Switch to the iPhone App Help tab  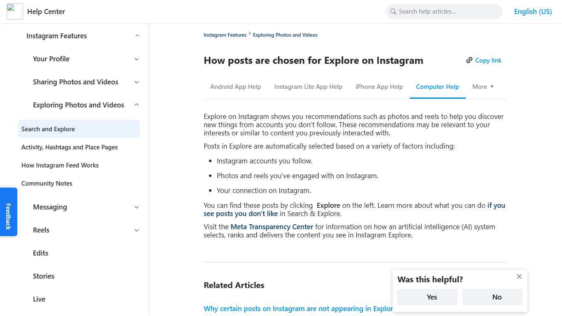click(379, 86)
